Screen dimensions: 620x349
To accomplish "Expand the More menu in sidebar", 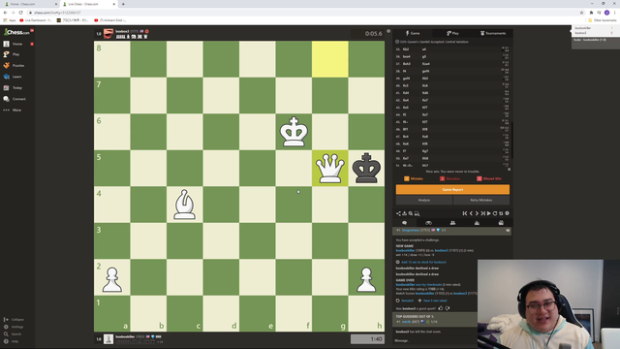I will pos(13,110).
